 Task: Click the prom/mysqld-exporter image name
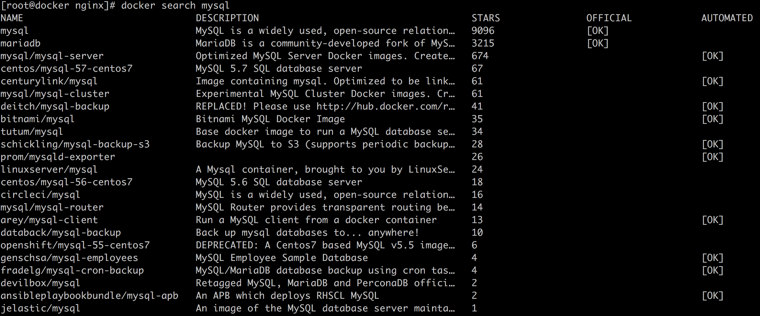pos(57,157)
